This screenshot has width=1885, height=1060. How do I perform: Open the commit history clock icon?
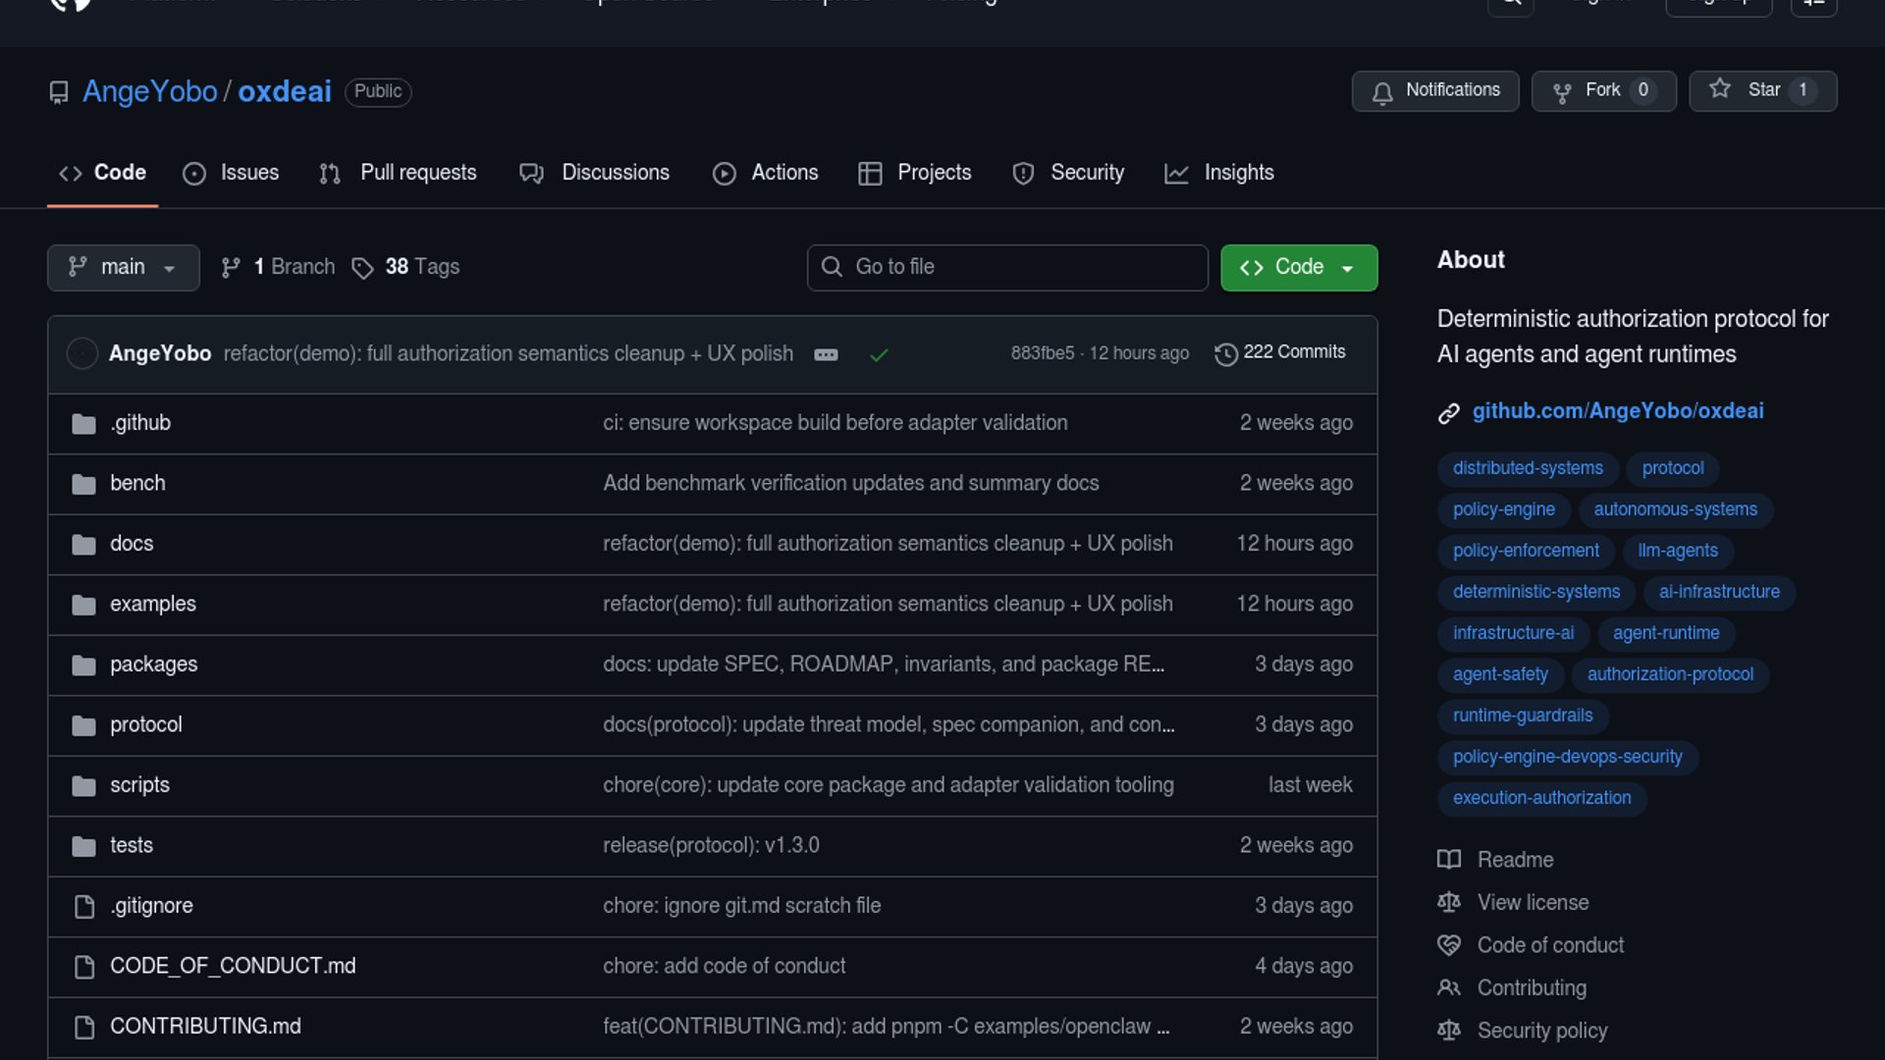click(x=1225, y=354)
